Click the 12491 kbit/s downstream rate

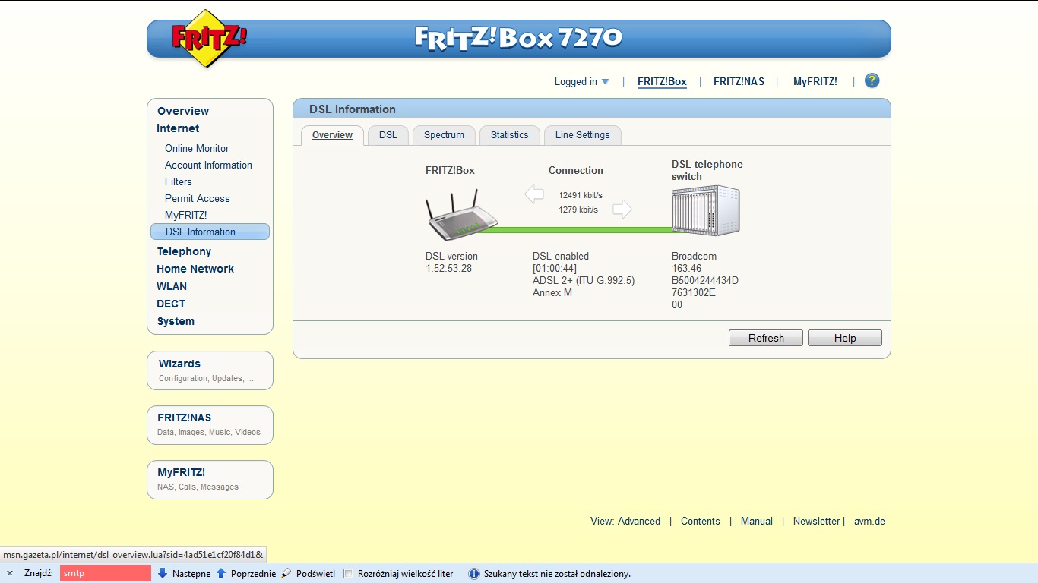[x=581, y=195]
